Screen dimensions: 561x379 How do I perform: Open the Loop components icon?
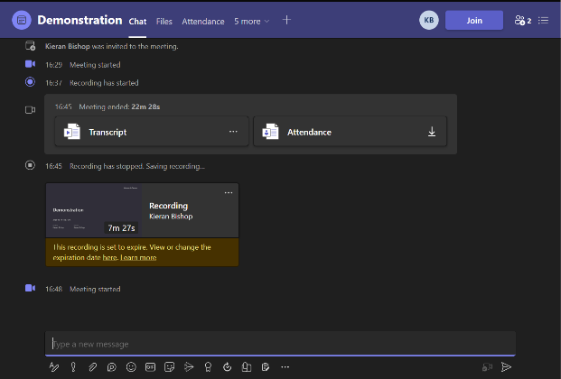point(112,367)
